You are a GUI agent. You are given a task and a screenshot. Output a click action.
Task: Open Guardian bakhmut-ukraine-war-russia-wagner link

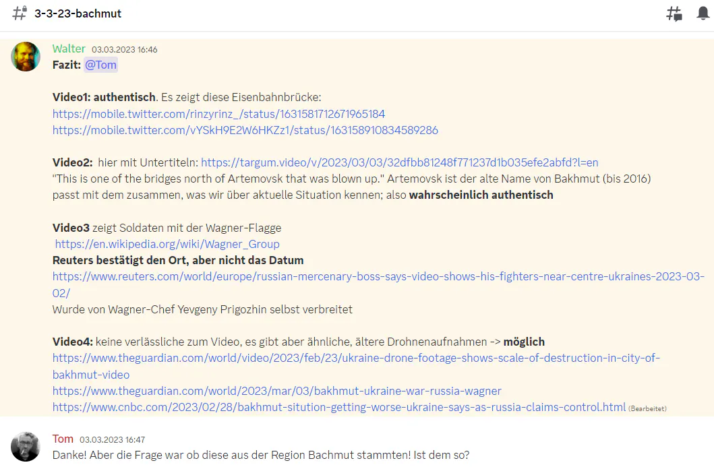[276, 391]
